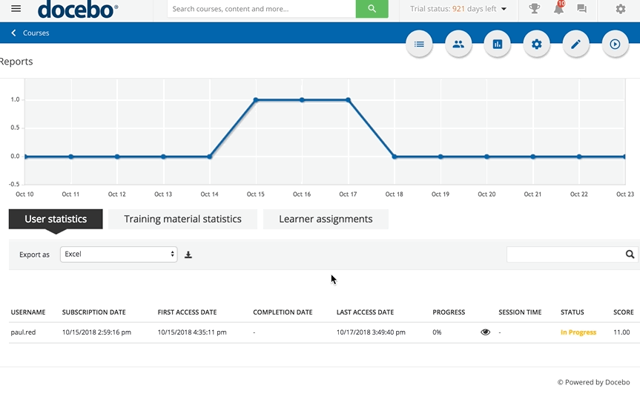Click the play course round button
Image resolution: width=640 pixels, height=394 pixels.
point(615,44)
